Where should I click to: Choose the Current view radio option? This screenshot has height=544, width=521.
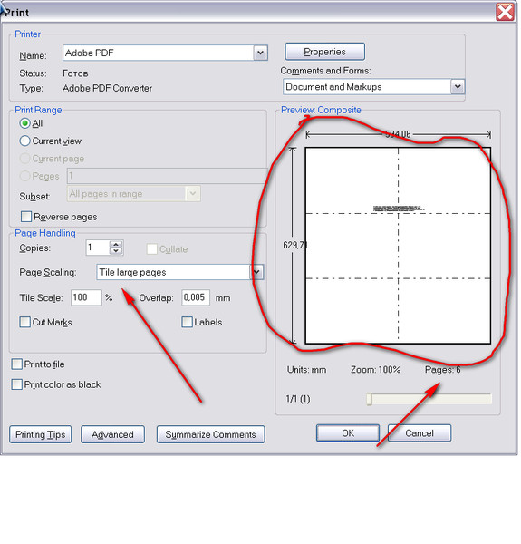coord(25,141)
